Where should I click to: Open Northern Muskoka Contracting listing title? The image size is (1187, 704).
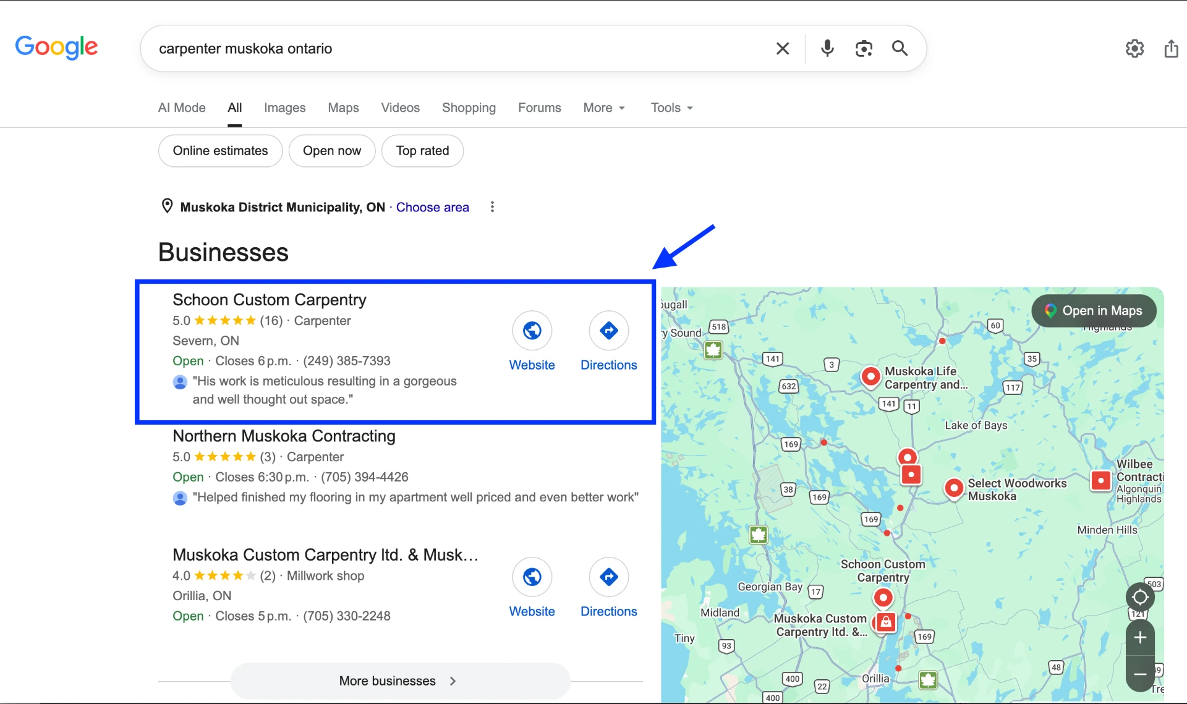(x=284, y=436)
